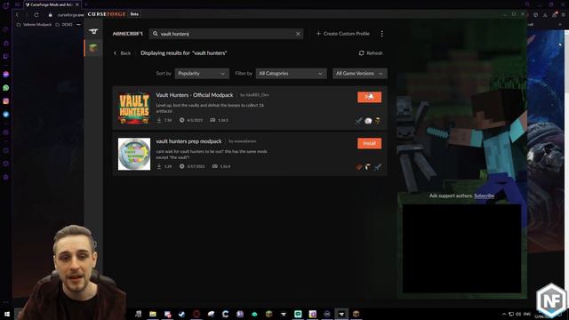
Task: Click the last category icon on Vault Hunters Official
Action: [378, 121]
